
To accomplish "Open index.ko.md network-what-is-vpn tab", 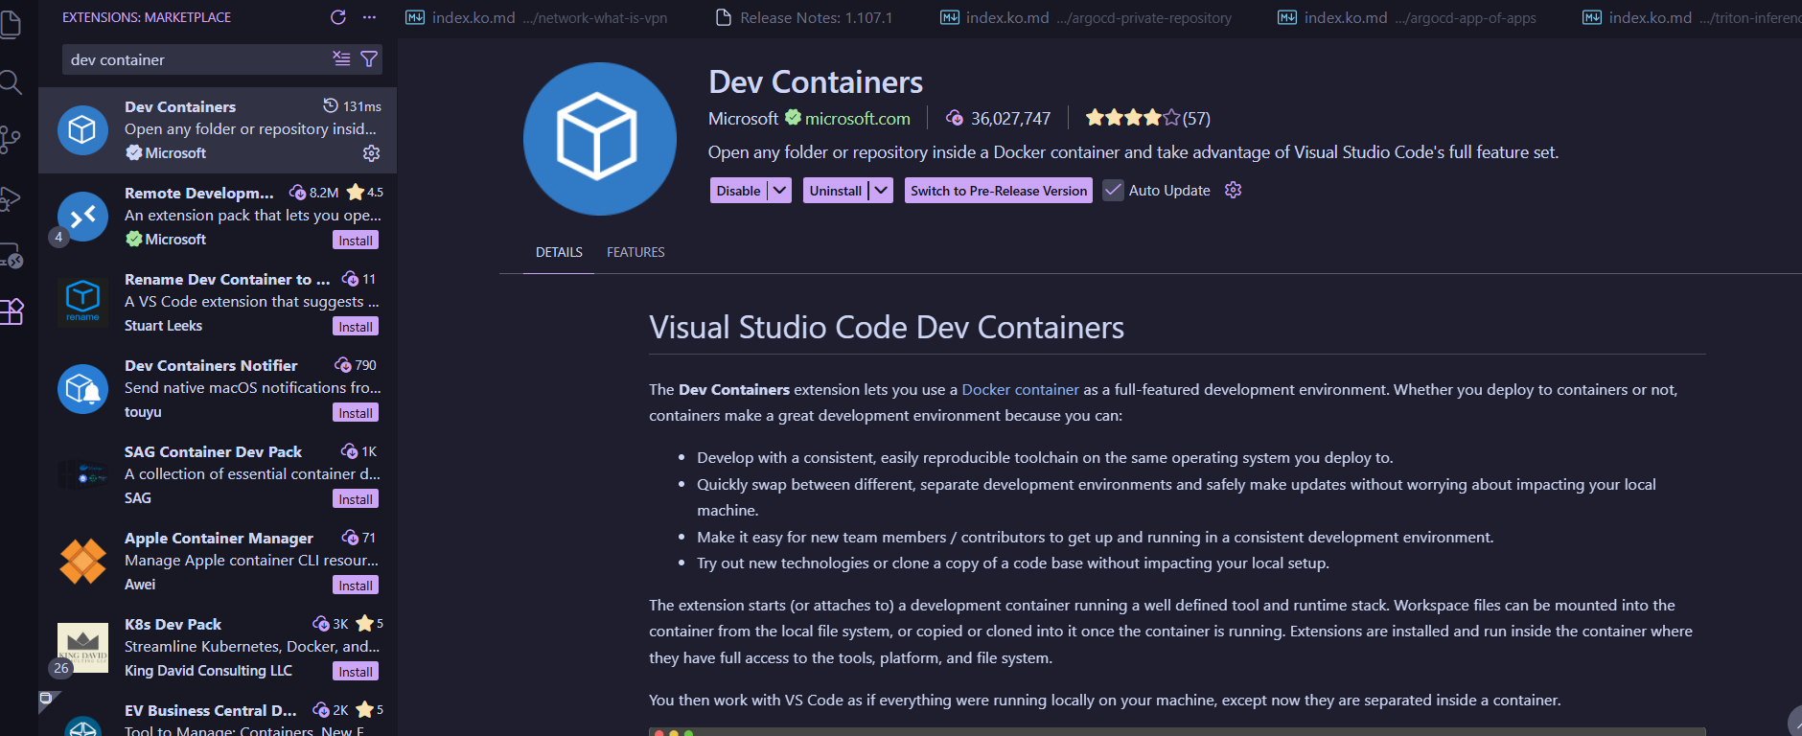I will click(x=537, y=17).
